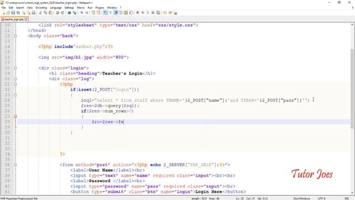The image size is (355, 200).
Task: Click the Save All toolbar icon
Action: pyautogui.click(x=18, y=13)
